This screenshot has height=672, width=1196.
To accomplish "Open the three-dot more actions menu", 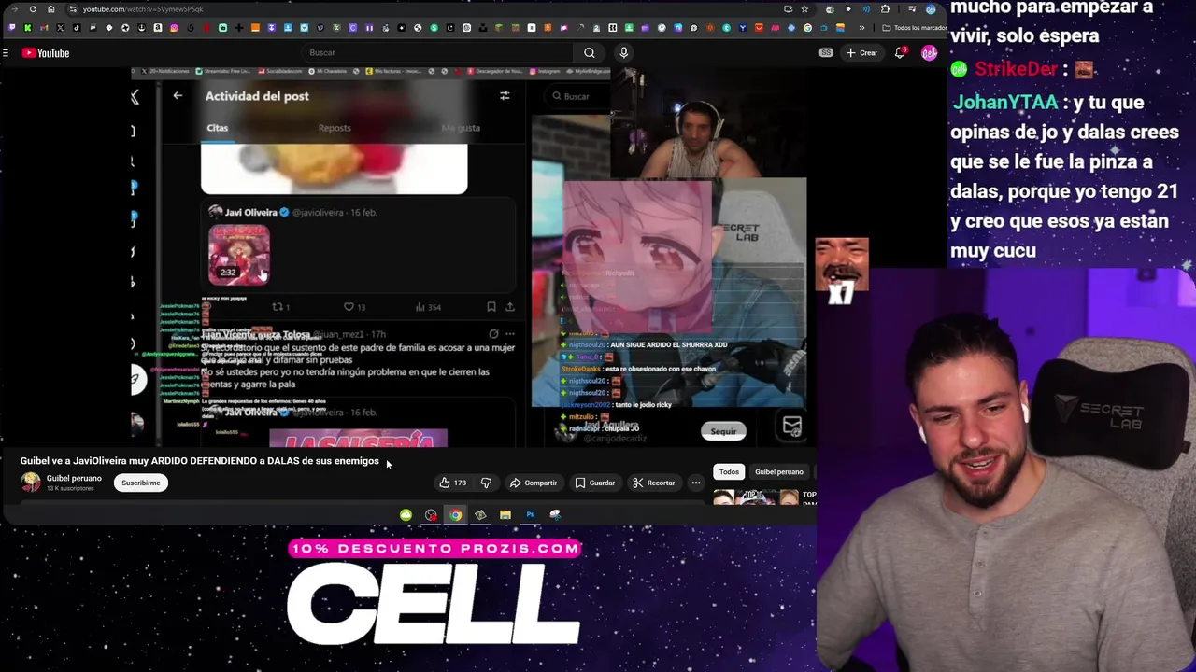I will click(x=696, y=483).
